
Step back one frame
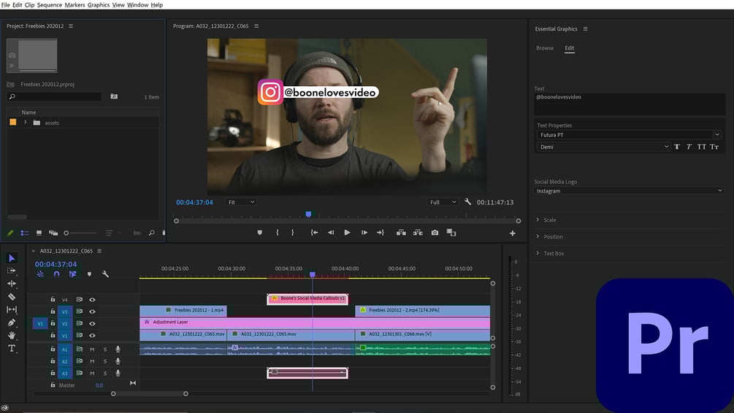pyautogui.click(x=331, y=233)
